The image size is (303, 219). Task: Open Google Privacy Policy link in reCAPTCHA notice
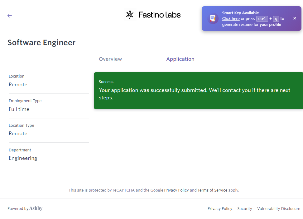[176, 190]
